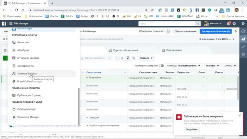Open the settings gear in header

click(x=234, y=24)
